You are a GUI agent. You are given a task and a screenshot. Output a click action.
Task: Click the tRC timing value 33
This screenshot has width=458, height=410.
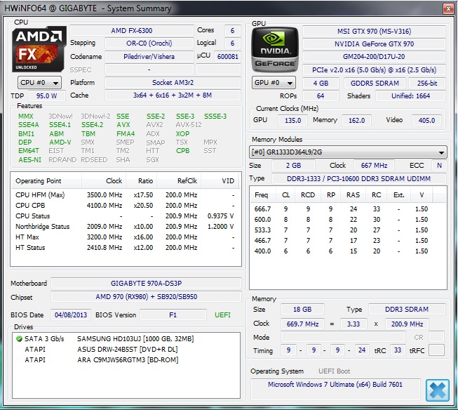click(x=398, y=350)
